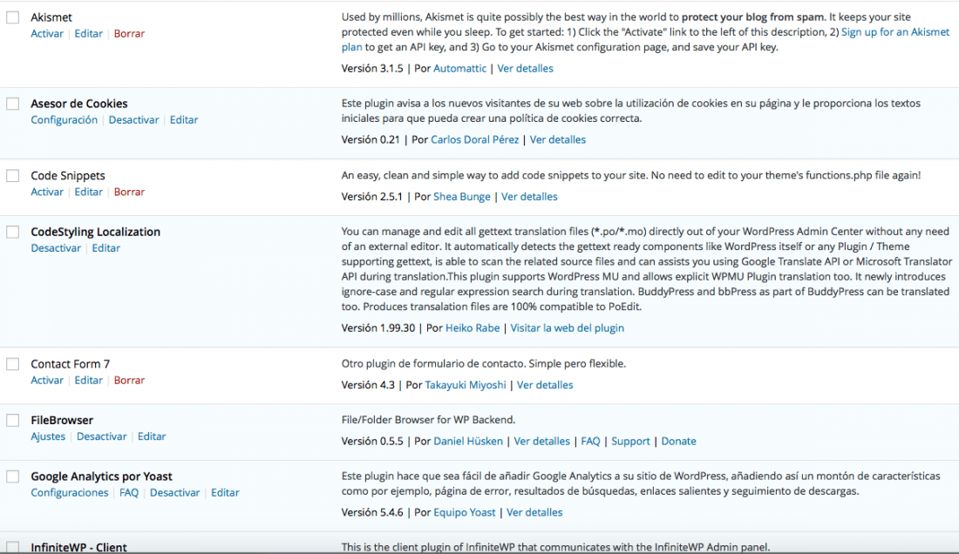
Task: View Ver detalles for FileBrowser
Action: [x=542, y=441]
